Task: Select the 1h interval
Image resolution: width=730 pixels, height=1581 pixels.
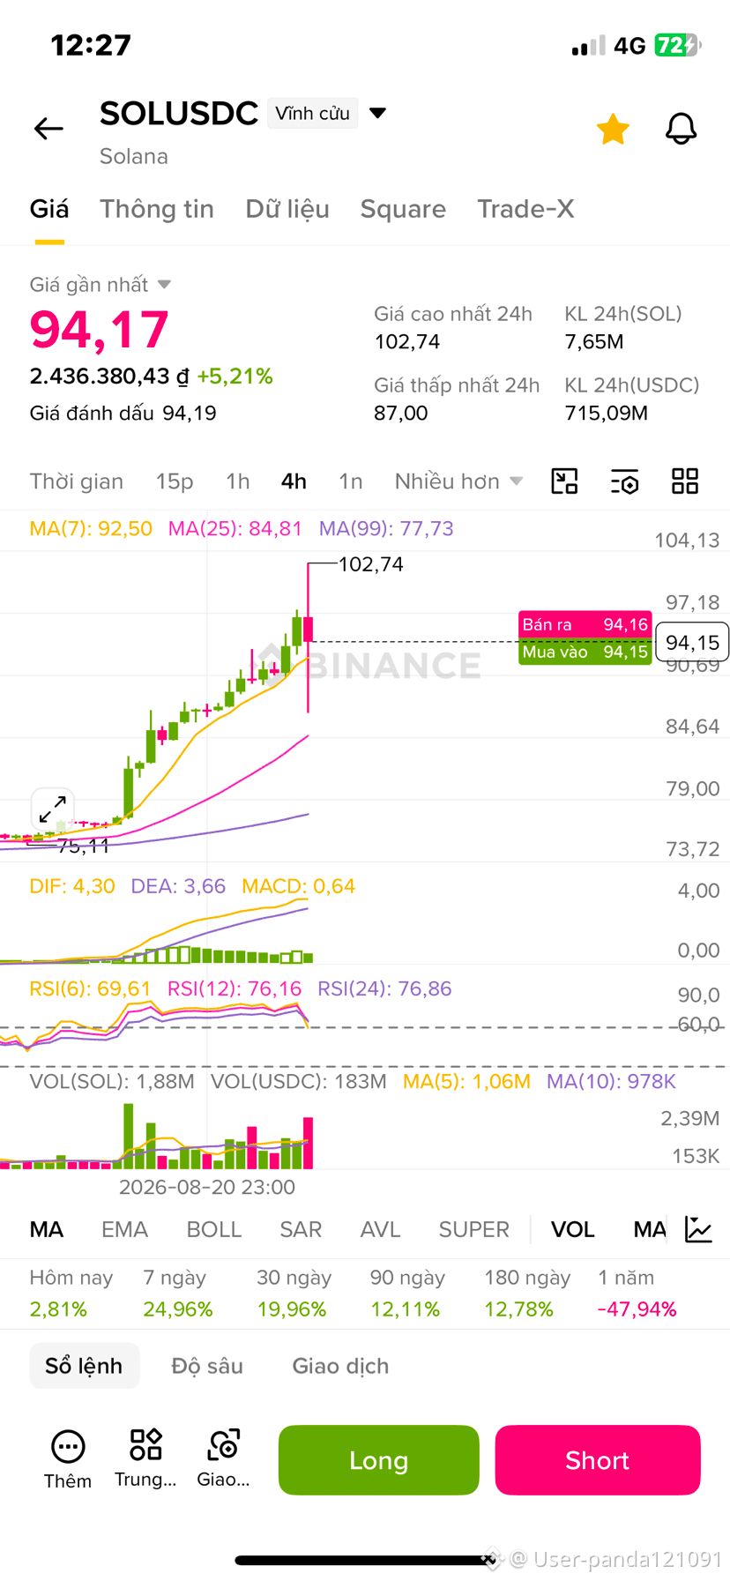Action: 238,481
